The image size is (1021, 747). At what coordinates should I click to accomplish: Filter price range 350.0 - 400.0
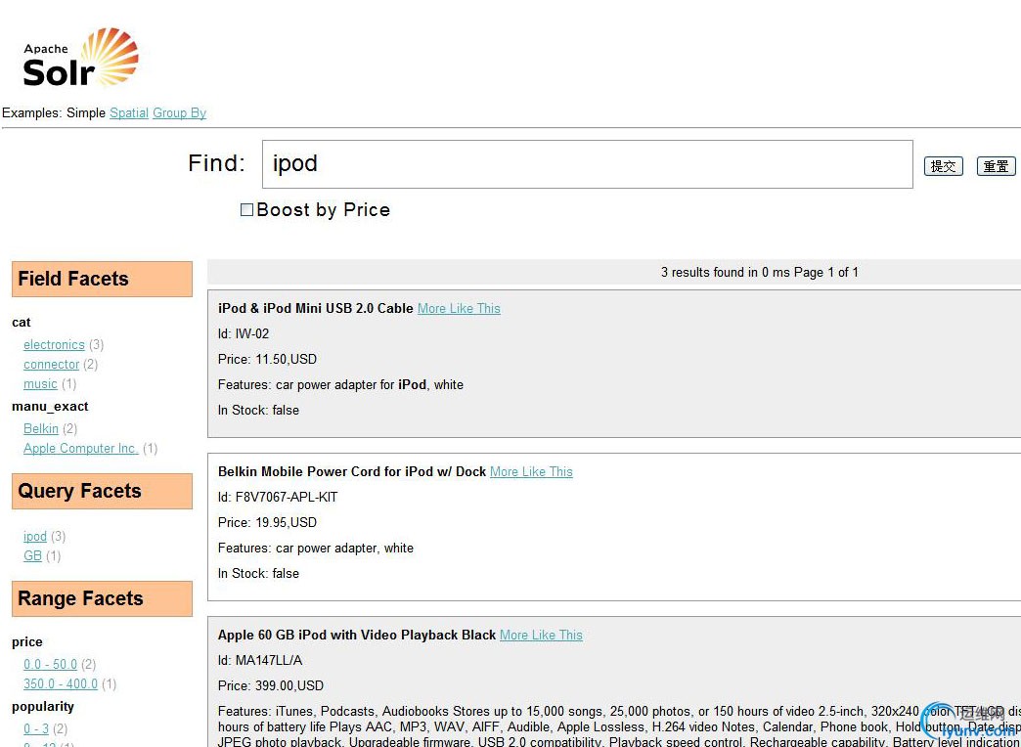[61, 683]
